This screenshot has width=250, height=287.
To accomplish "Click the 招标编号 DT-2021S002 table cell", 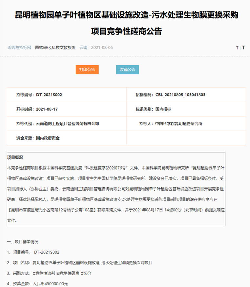I will [x=67, y=95].
